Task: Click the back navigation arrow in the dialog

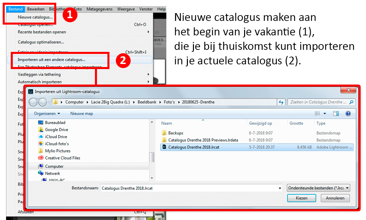Action: coord(34,102)
